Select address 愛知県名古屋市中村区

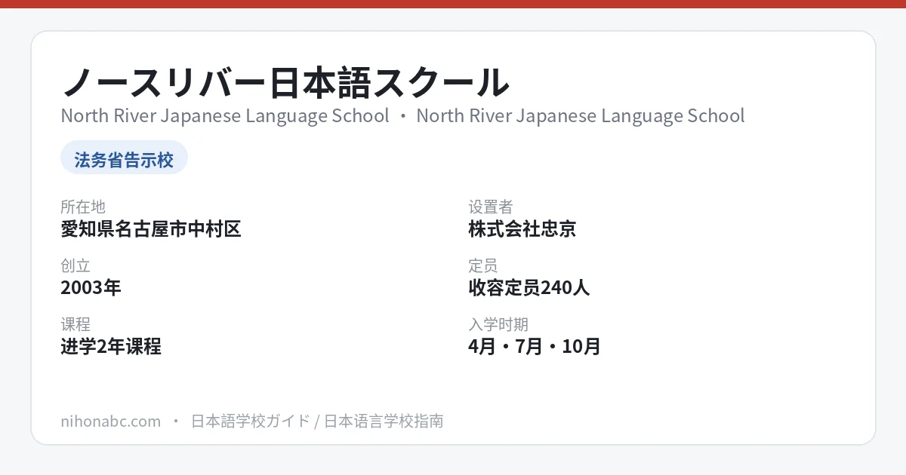(x=151, y=229)
